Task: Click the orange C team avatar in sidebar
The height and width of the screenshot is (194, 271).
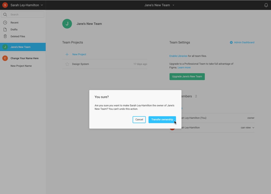Action: click(5, 58)
